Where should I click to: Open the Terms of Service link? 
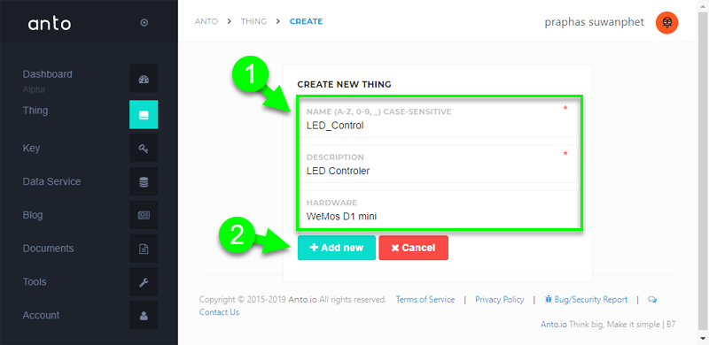click(425, 299)
